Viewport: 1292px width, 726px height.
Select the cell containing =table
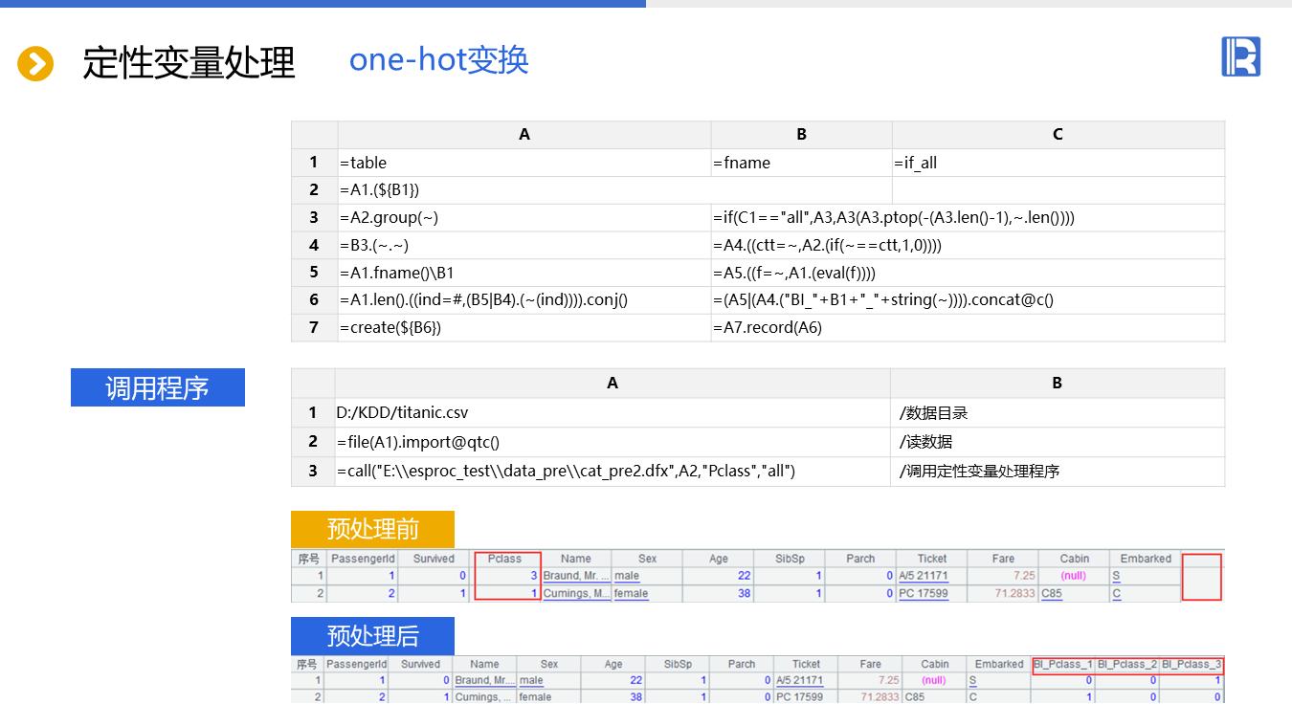[x=523, y=163]
